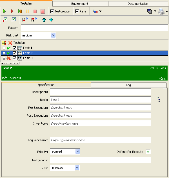Click the pause execution icon

27,11
